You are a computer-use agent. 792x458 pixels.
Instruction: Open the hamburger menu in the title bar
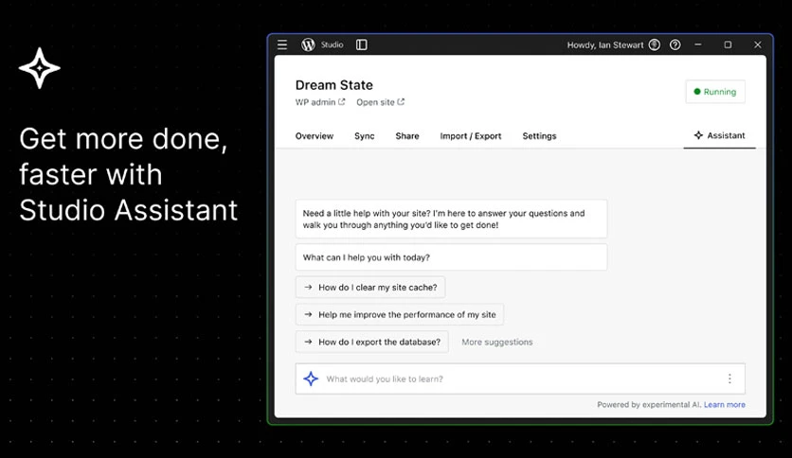282,44
